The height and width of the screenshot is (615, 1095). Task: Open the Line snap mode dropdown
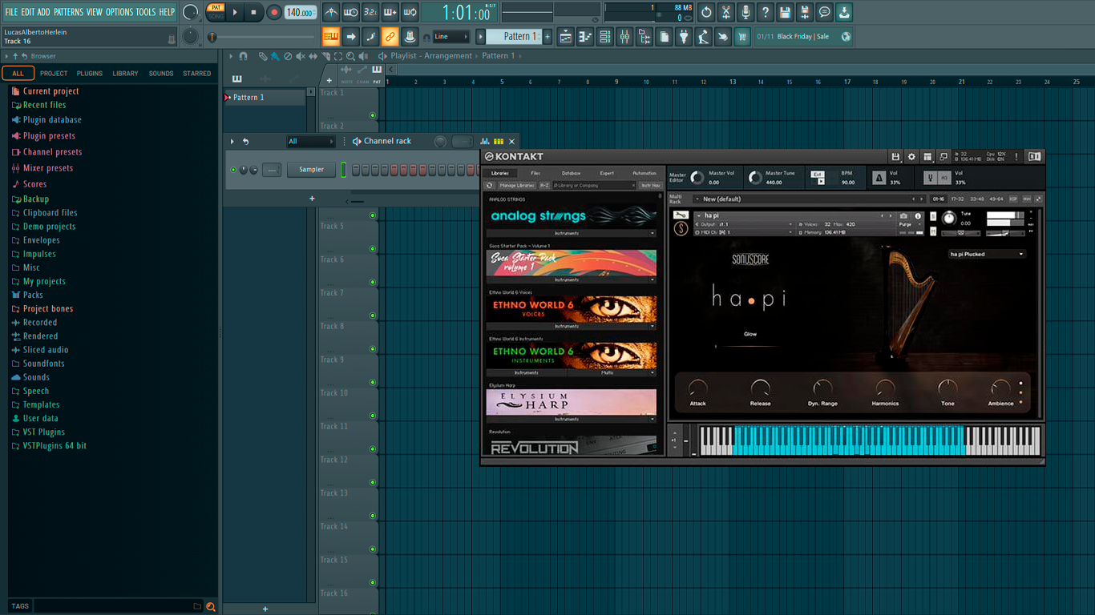451,36
